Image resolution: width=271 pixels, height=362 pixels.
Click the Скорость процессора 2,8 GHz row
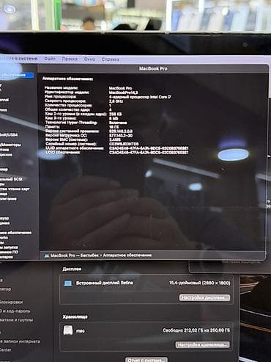pyautogui.click(x=83, y=101)
